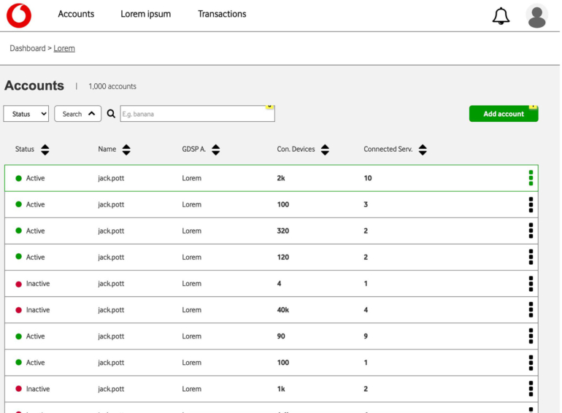Open the notifications bell
Image resolution: width=562 pixels, height=413 pixels.
point(501,16)
